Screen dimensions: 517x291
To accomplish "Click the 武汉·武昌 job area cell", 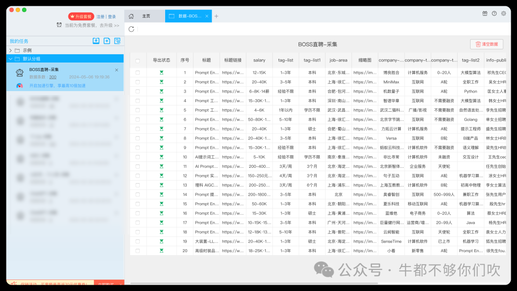I will coord(338,110).
